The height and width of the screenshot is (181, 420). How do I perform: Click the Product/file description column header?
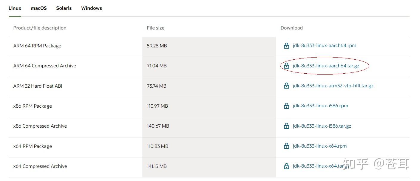(x=40, y=28)
